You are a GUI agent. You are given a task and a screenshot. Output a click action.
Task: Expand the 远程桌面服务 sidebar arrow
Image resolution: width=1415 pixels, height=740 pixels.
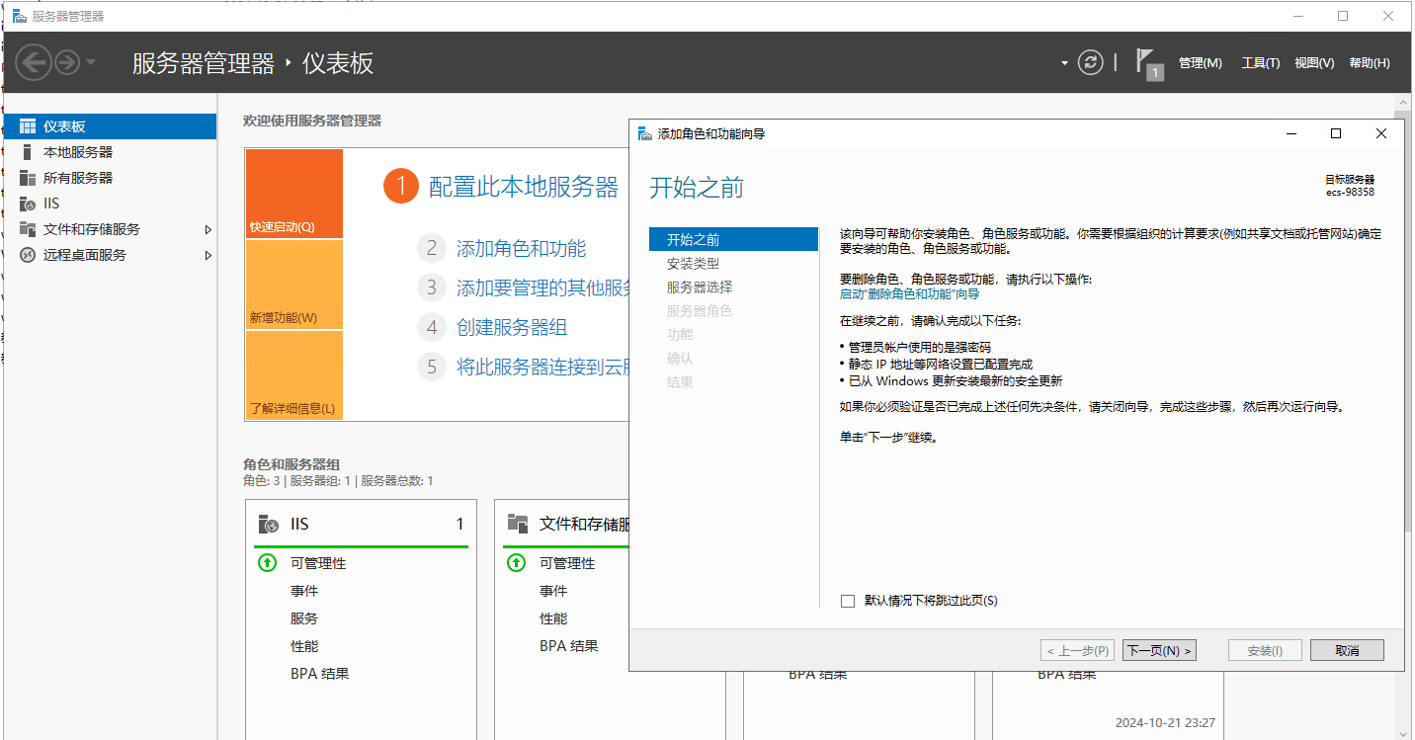[x=208, y=254]
